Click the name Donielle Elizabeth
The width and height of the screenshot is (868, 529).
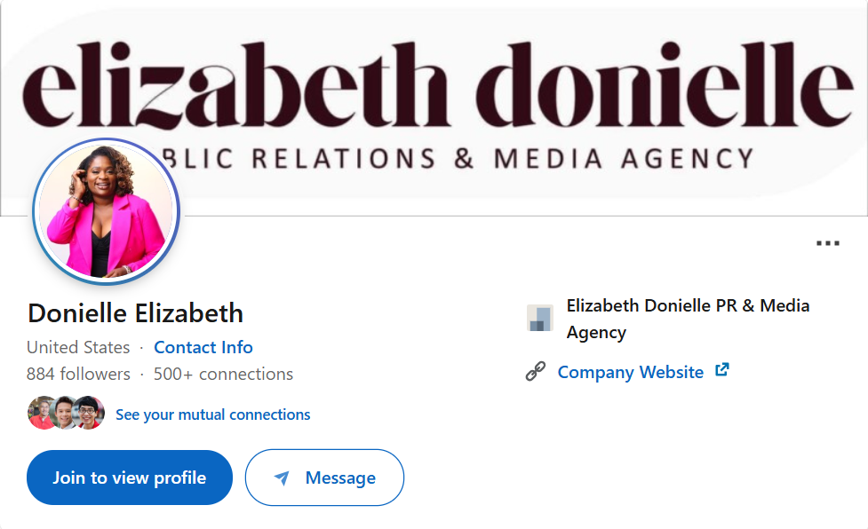pos(135,313)
